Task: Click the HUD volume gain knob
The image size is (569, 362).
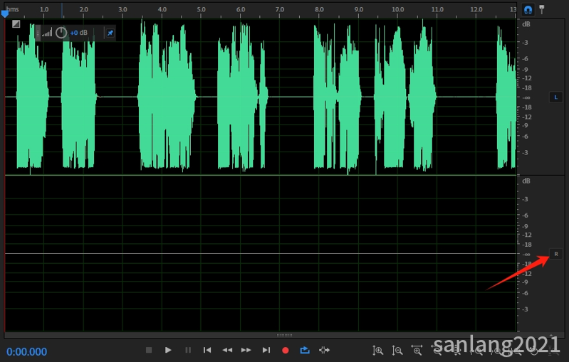Action: coord(61,33)
